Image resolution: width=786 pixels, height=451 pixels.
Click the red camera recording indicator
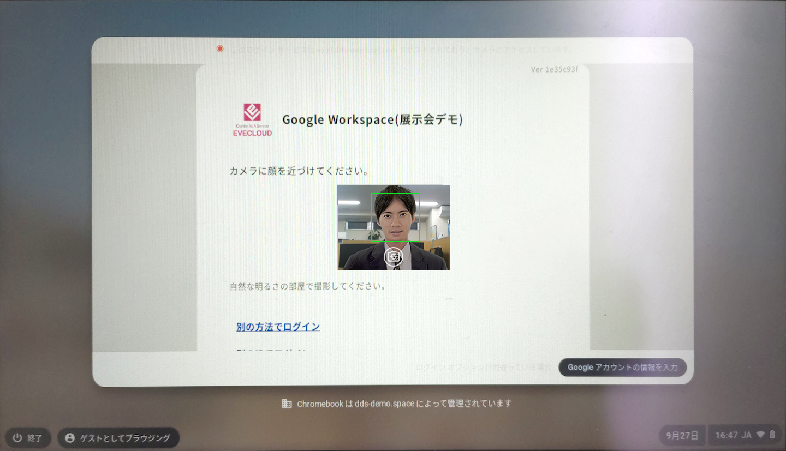click(x=220, y=49)
